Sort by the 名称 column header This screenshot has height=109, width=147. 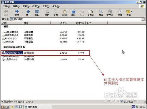click(x=12, y=23)
